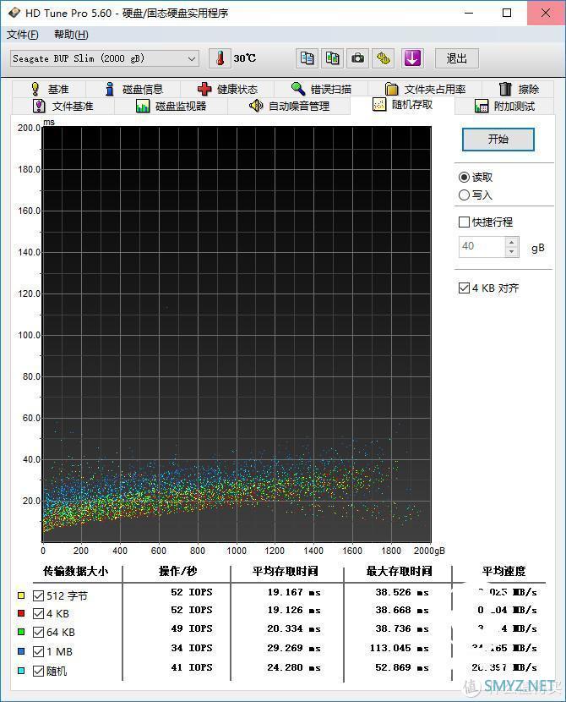Click the 52.869 ms max access value
566x702 pixels.
tap(402, 667)
